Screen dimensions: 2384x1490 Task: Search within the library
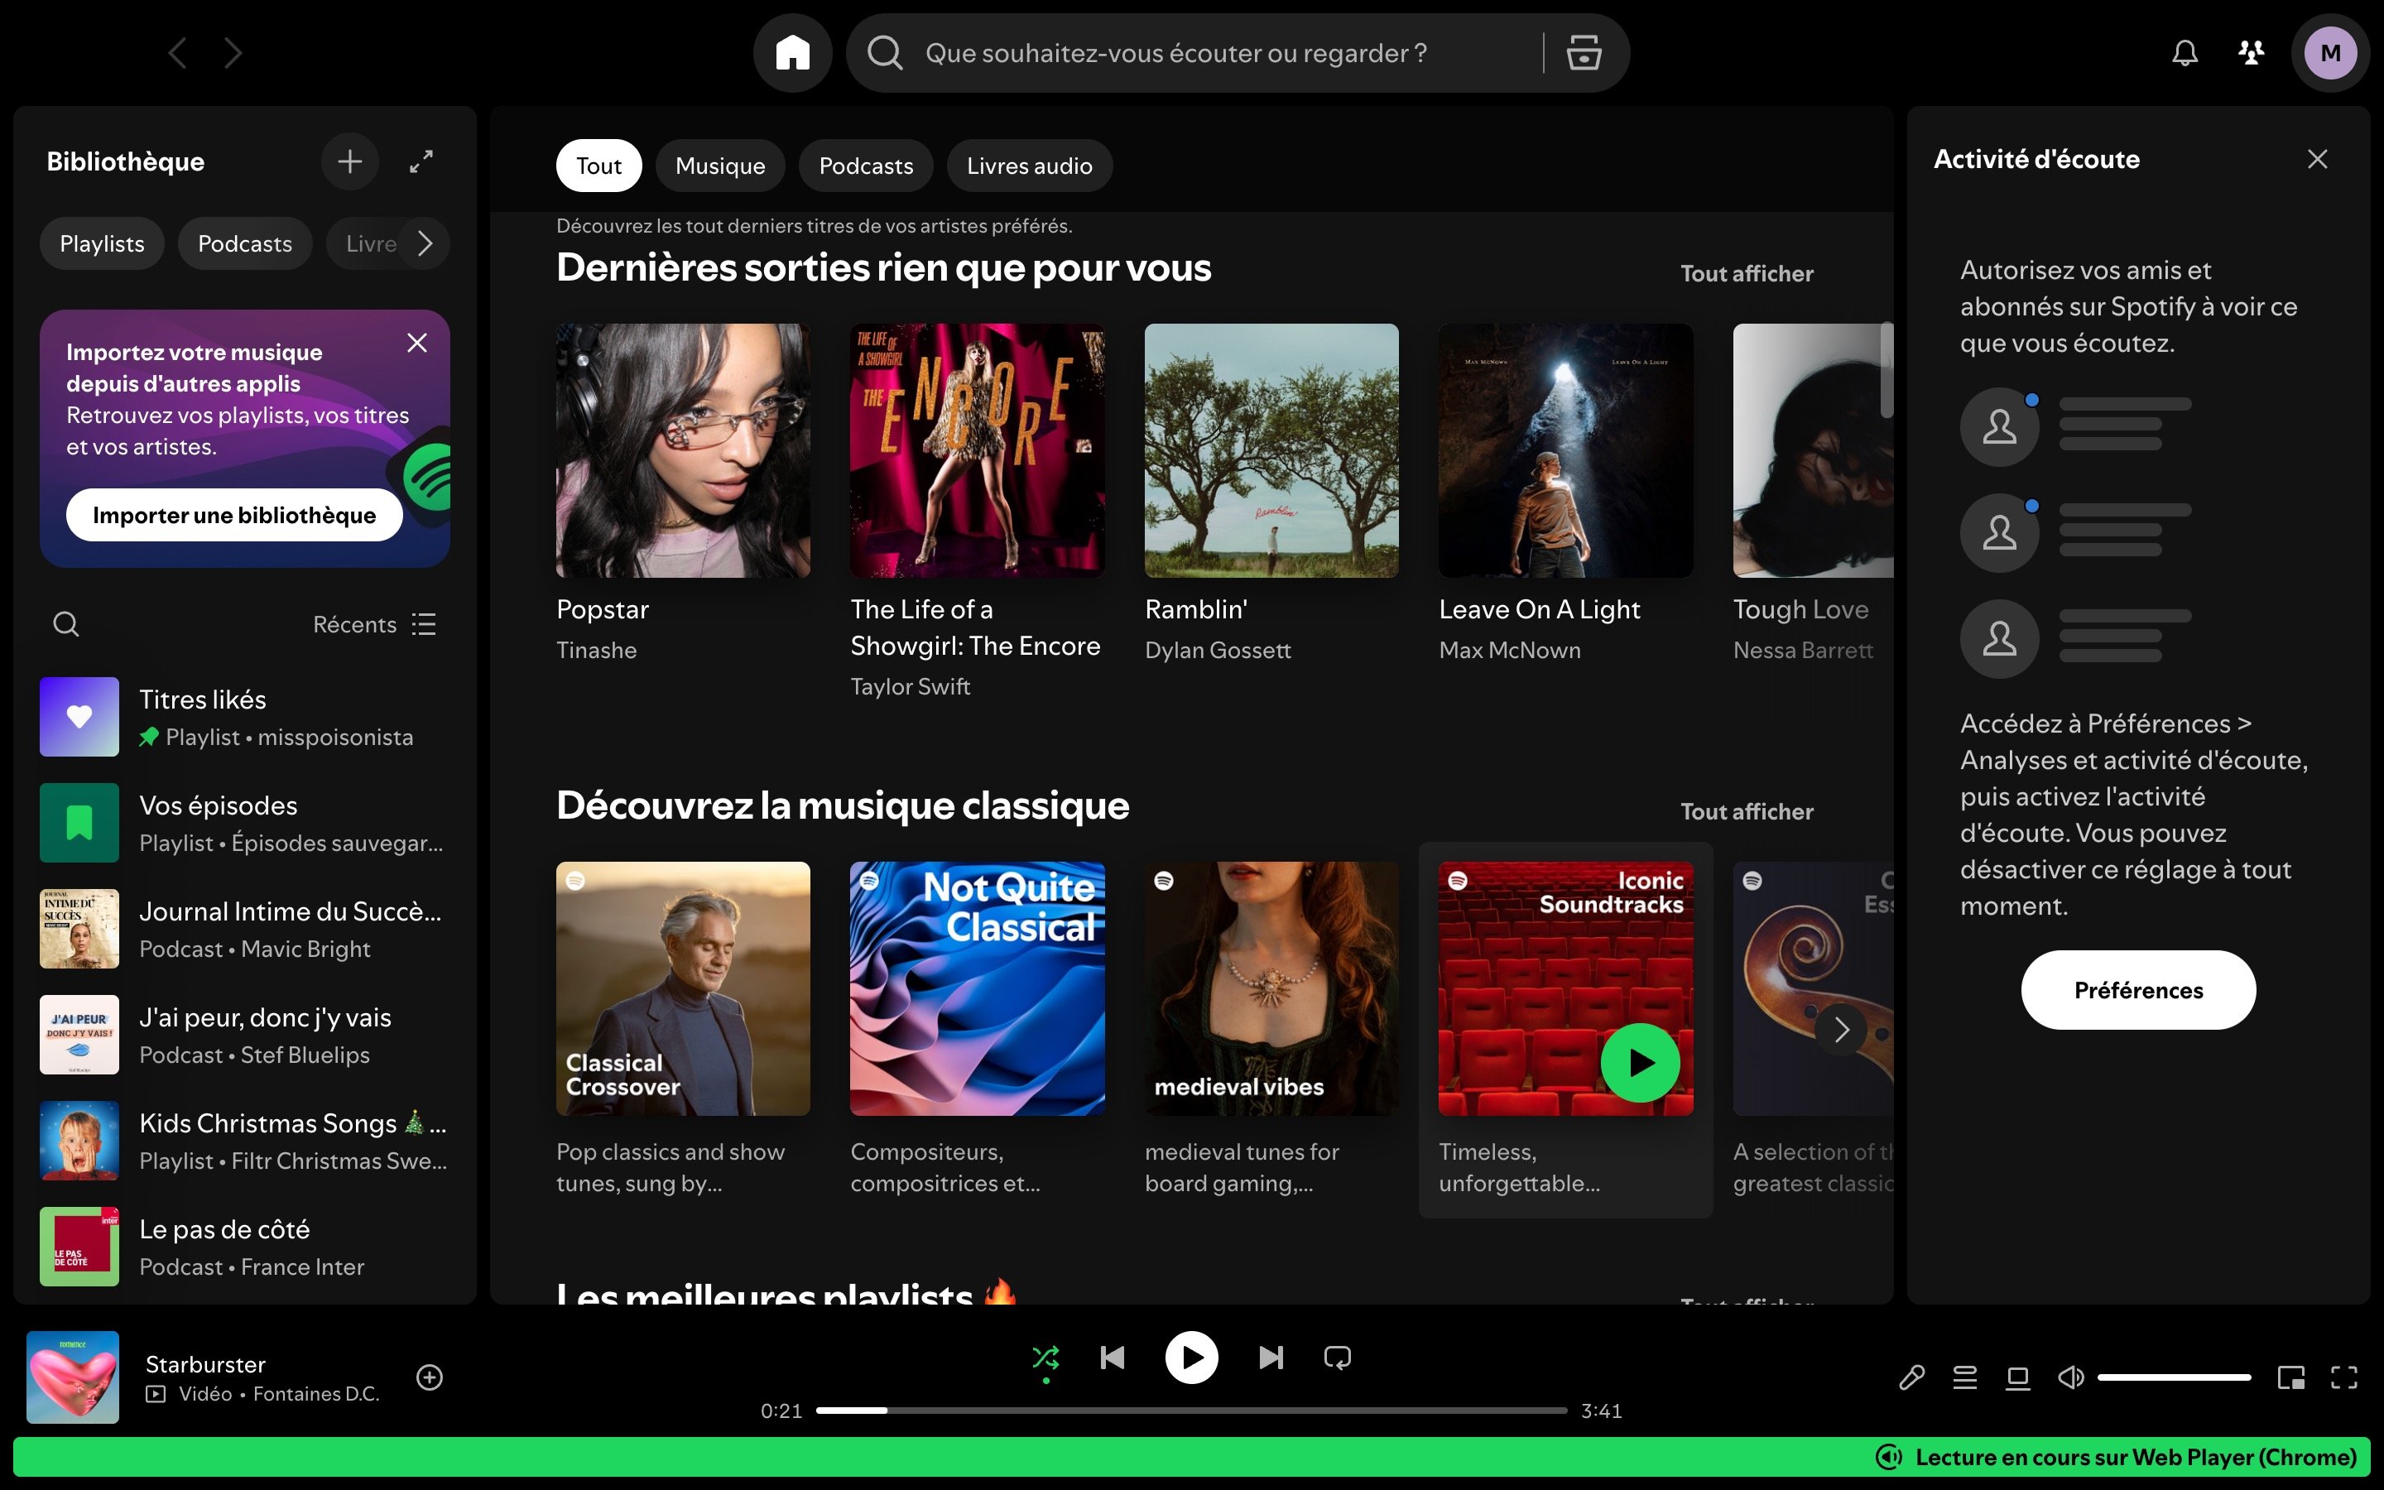(x=66, y=624)
